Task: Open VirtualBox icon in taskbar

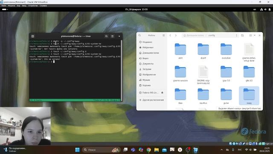Action: point(196,150)
